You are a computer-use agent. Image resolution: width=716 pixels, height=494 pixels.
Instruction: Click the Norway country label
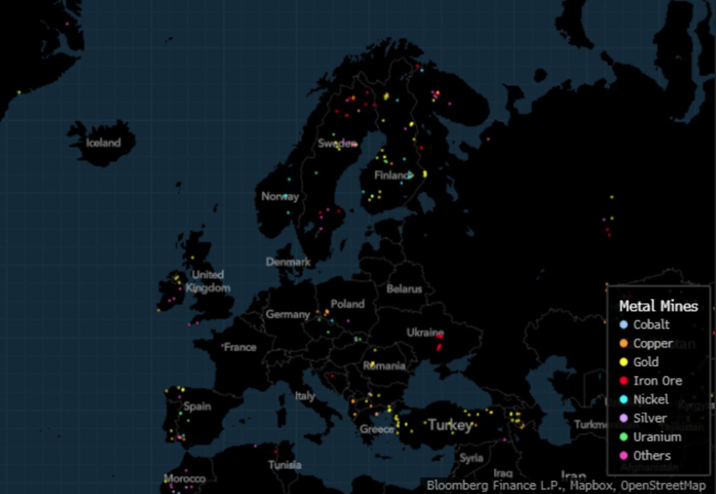tap(280, 197)
